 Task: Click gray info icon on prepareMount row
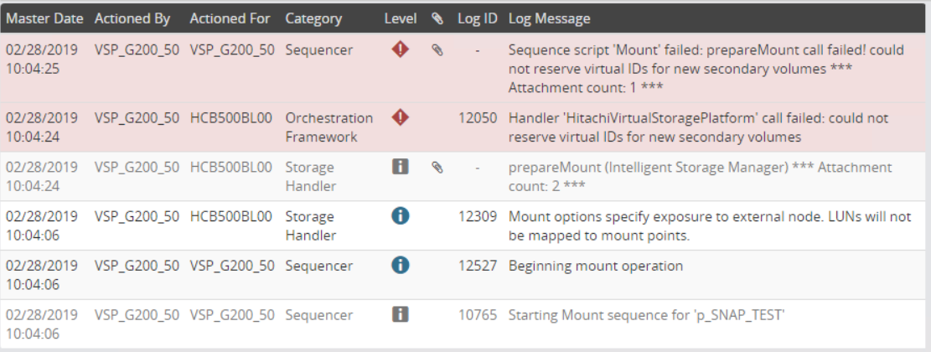[401, 168]
